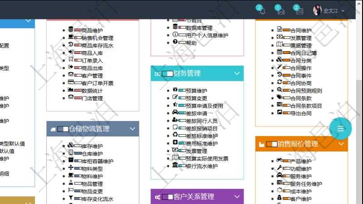Image resolution: width=363 pixels, height=204 pixels.
Task: Open 服务任务维护 menu entry
Action: (306, 184)
